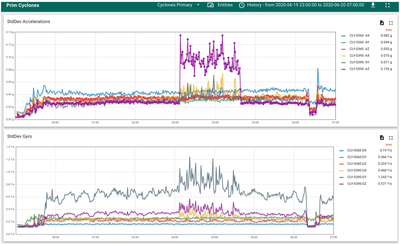The image size is (400, 244).
Task: Open the Cyclones Primary dashboard state dropdown
Action: point(179,5)
